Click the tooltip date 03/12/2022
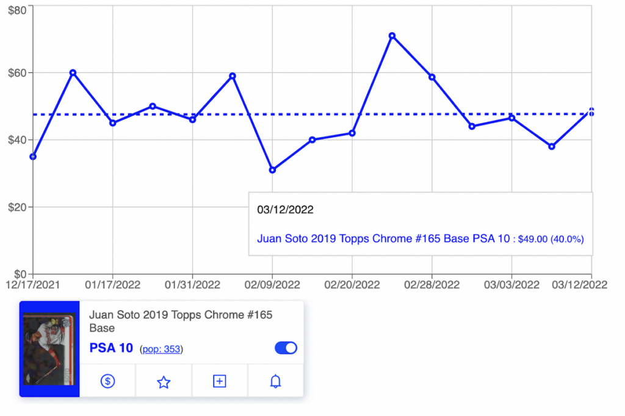Image resolution: width=625 pixels, height=416 pixels. tap(285, 210)
